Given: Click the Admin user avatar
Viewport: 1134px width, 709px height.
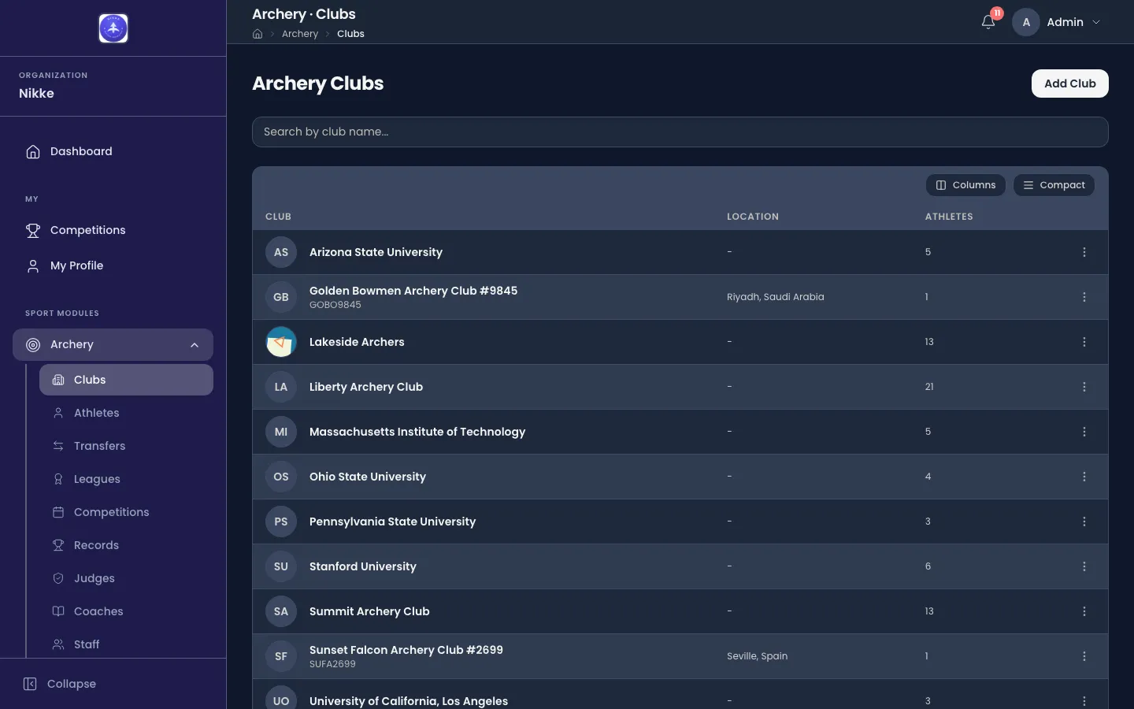Looking at the screenshot, I should pyautogui.click(x=1026, y=22).
